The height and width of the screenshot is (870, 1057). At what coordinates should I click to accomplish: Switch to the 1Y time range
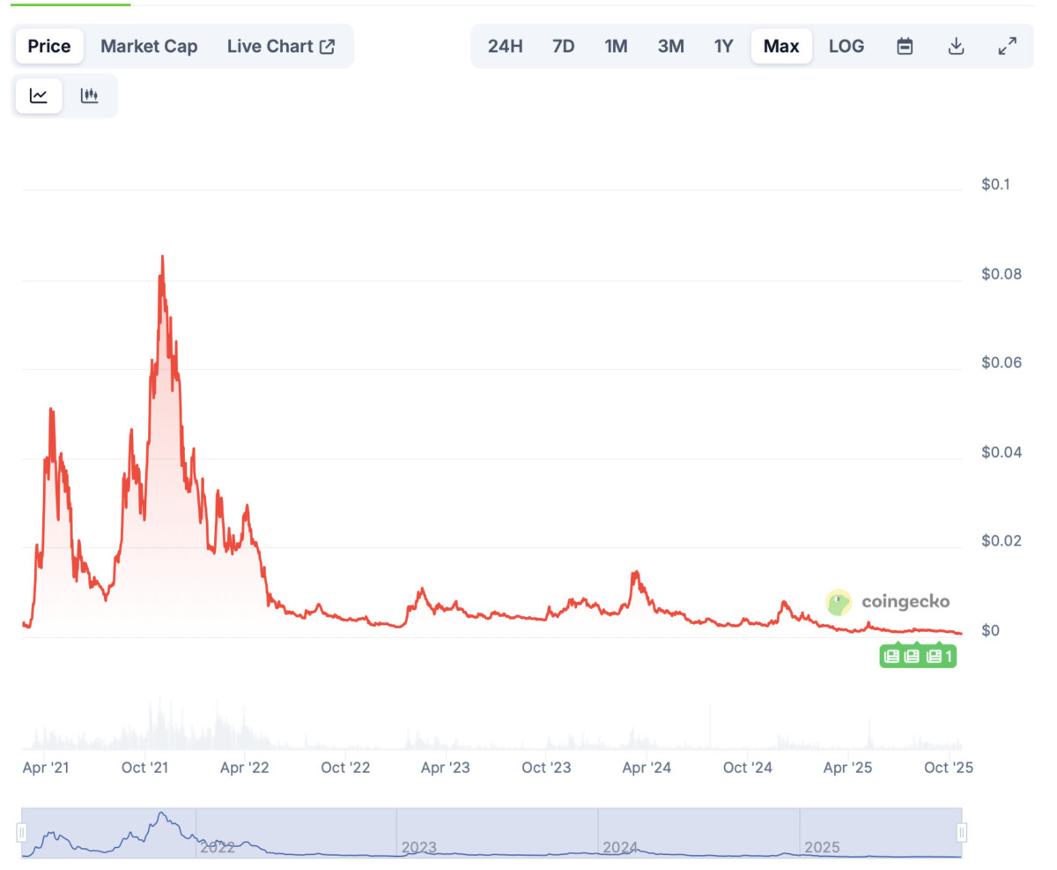(723, 47)
